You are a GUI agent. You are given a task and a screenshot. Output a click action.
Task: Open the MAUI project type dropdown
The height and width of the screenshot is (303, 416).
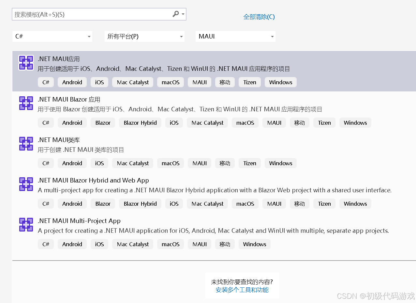[235, 36]
